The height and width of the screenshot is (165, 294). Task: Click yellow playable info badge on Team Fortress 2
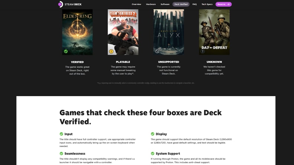click(x=111, y=51)
